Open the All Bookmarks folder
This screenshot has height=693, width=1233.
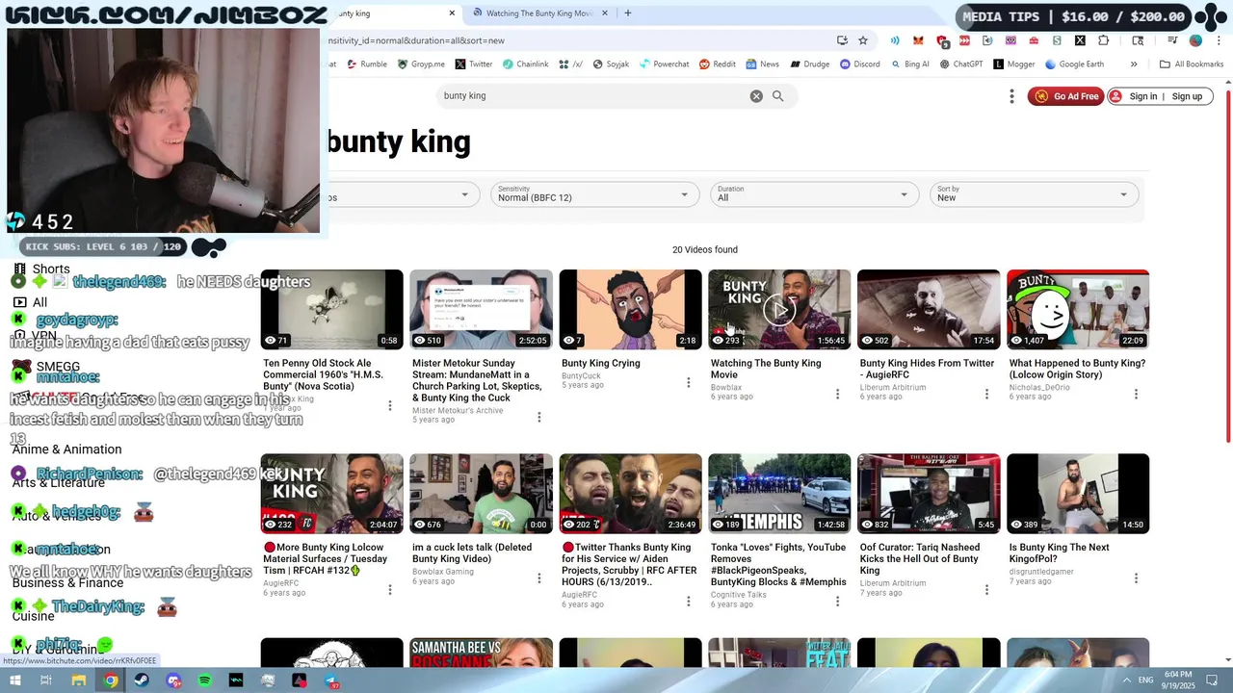1192,64
